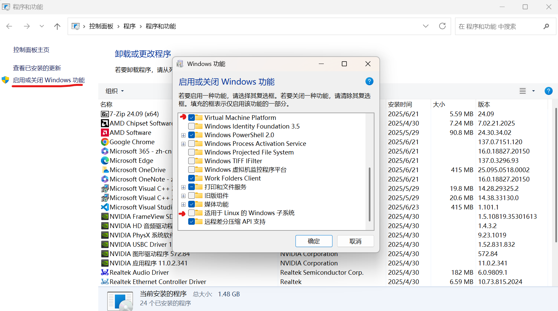The image size is (558, 311).
Task: Enable Windows TIFF IFilter checkbox
Action: [x=192, y=161]
